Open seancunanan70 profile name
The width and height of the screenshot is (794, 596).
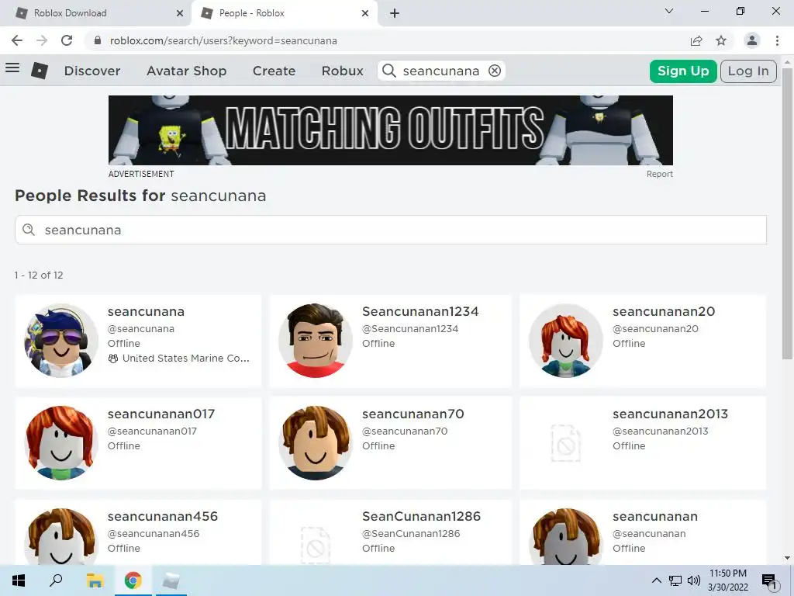click(413, 414)
